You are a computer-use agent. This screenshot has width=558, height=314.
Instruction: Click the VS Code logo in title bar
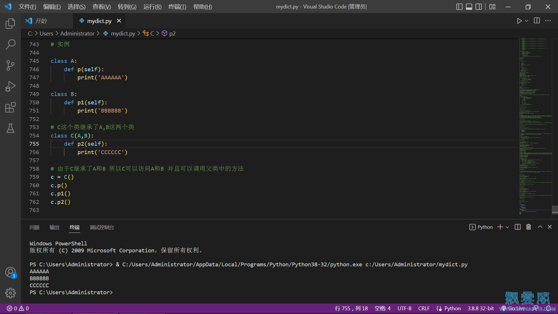tap(8, 7)
